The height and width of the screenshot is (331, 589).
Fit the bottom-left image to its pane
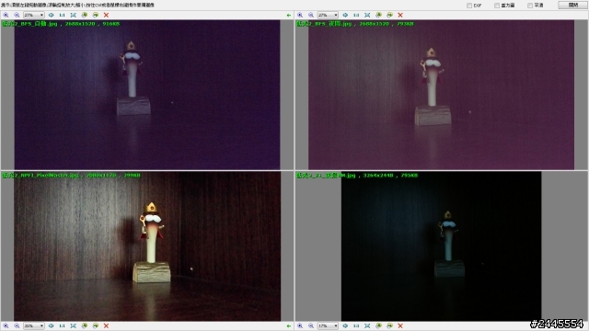[x=74, y=325]
